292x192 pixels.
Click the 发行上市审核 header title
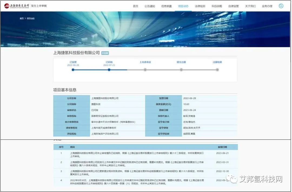(39, 6)
